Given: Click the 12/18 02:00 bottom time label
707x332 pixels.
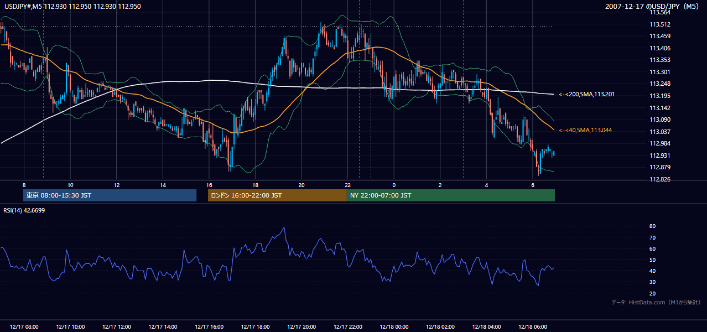Looking at the screenshot, I should click(440, 327).
